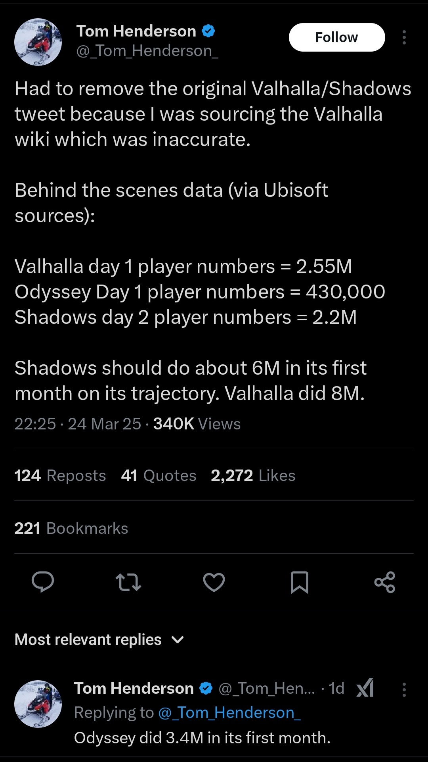This screenshot has height=762, width=428.
Task: Open Tom Henderson's profile picture at top
Action: tap(38, 42)
